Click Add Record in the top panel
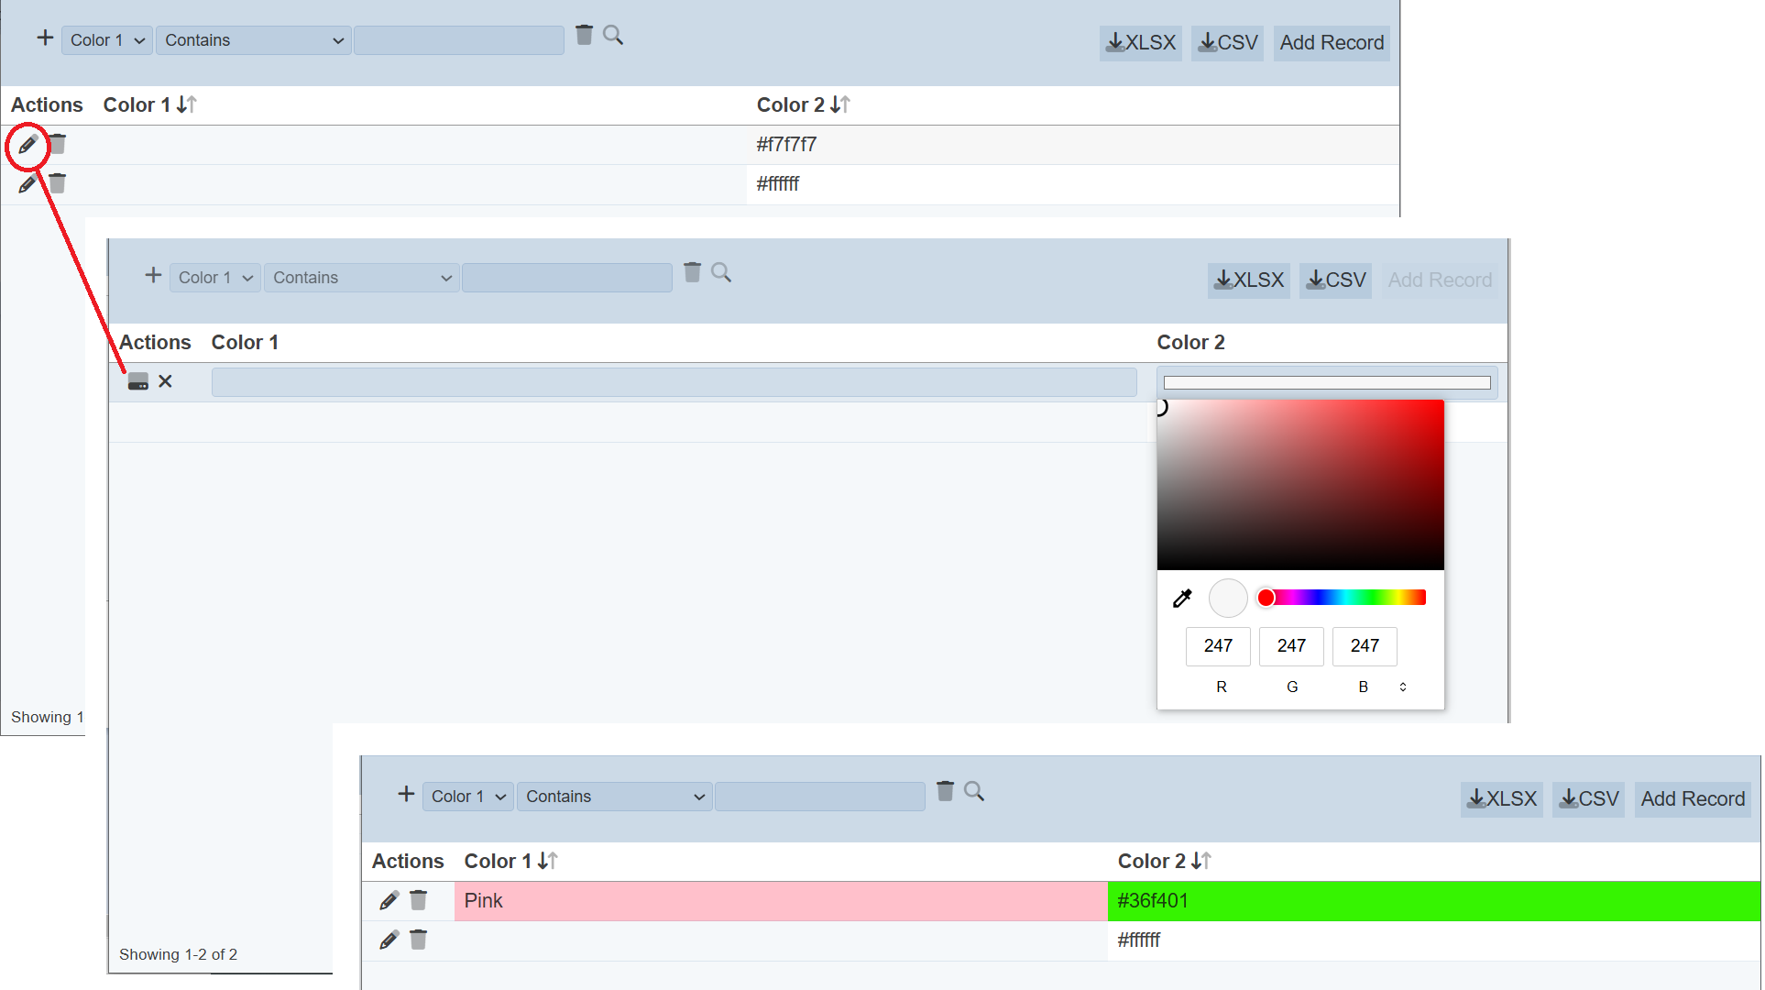1765x990 pixels. (x=1331, y=43)
